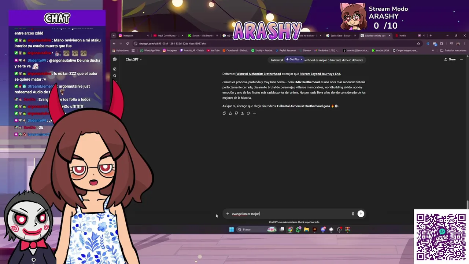Open WhatsApp from the taskbar
Screen dimensions: 469x264
[299, 230]
